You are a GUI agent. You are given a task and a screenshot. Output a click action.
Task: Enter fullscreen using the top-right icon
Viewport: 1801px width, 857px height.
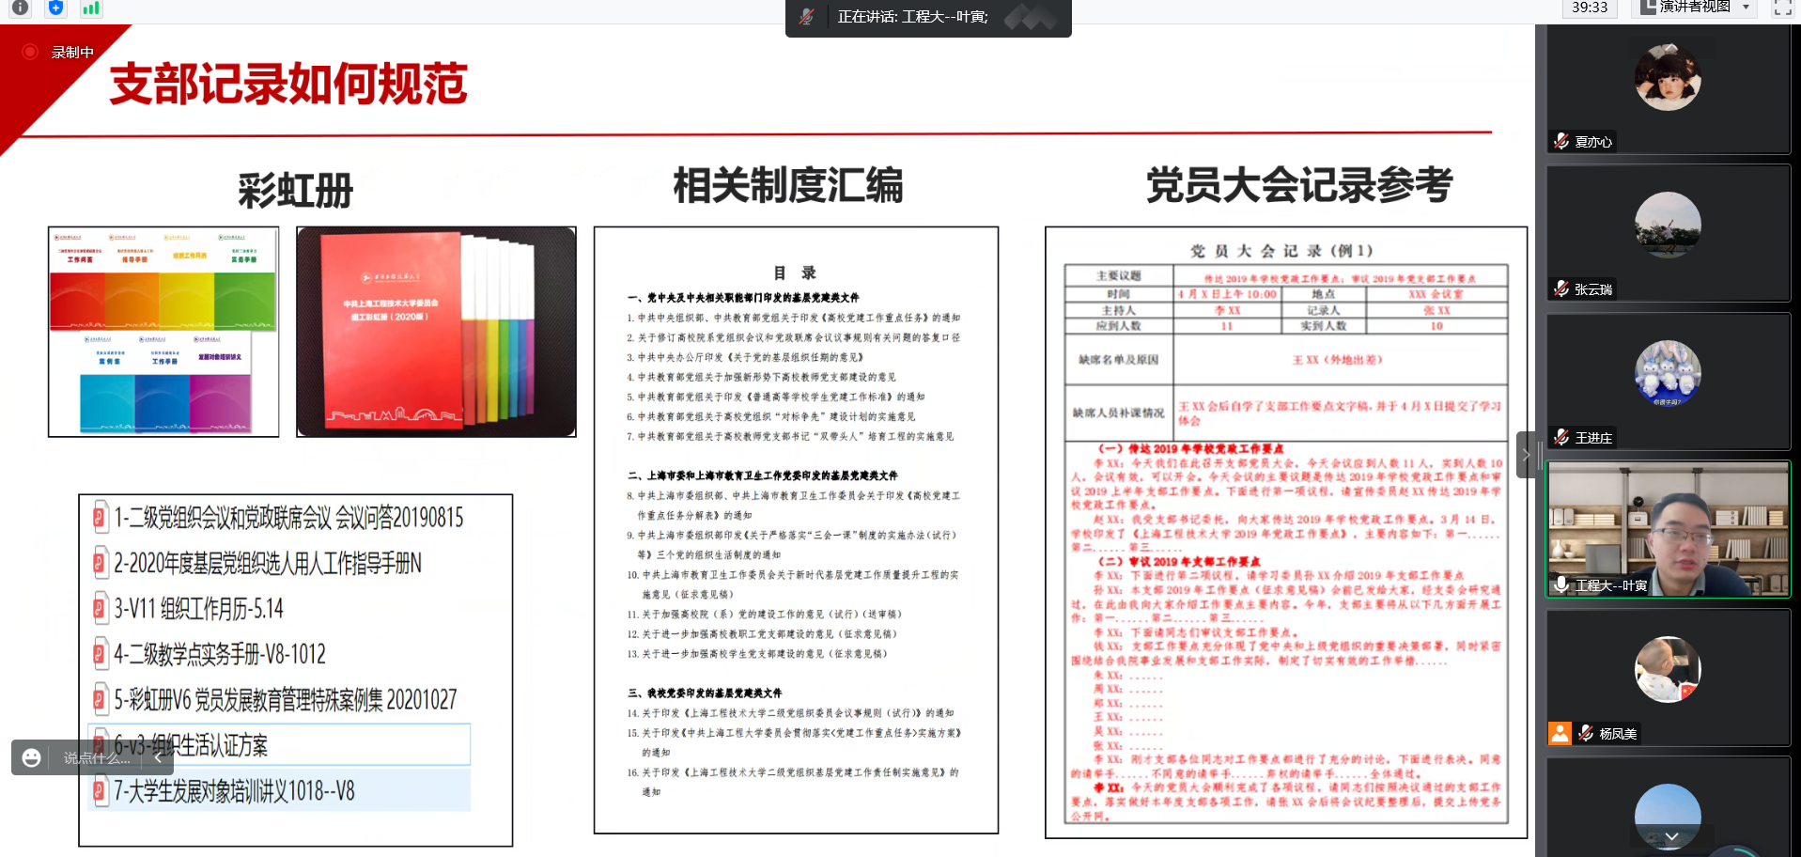[x=1782, y=8]
